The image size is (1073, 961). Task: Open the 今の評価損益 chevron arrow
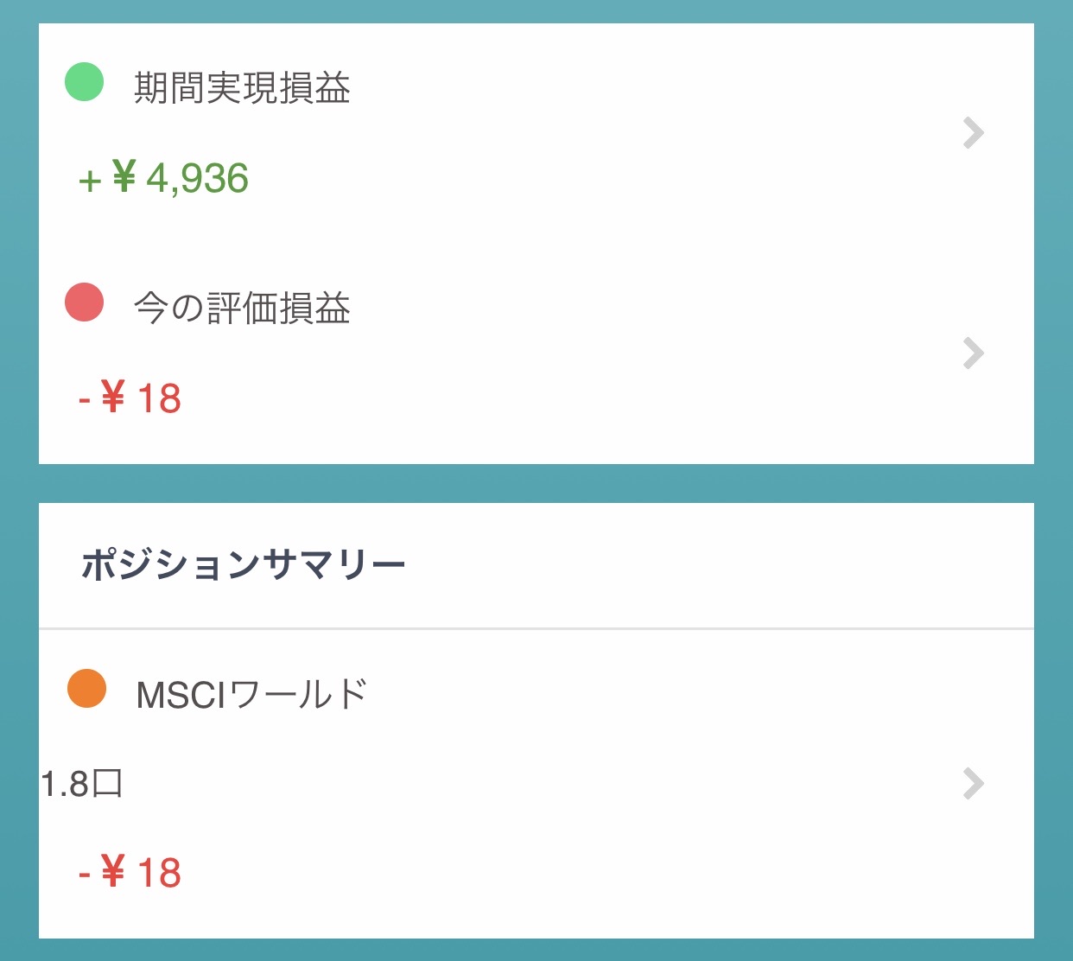pos(974,353)
